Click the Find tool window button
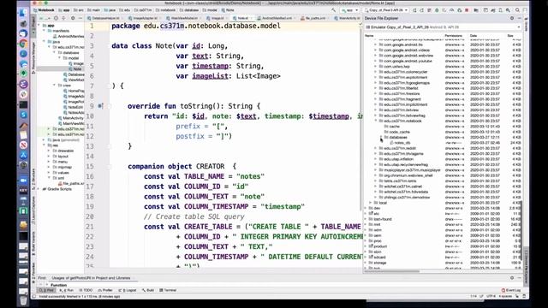 pos(46,290)
